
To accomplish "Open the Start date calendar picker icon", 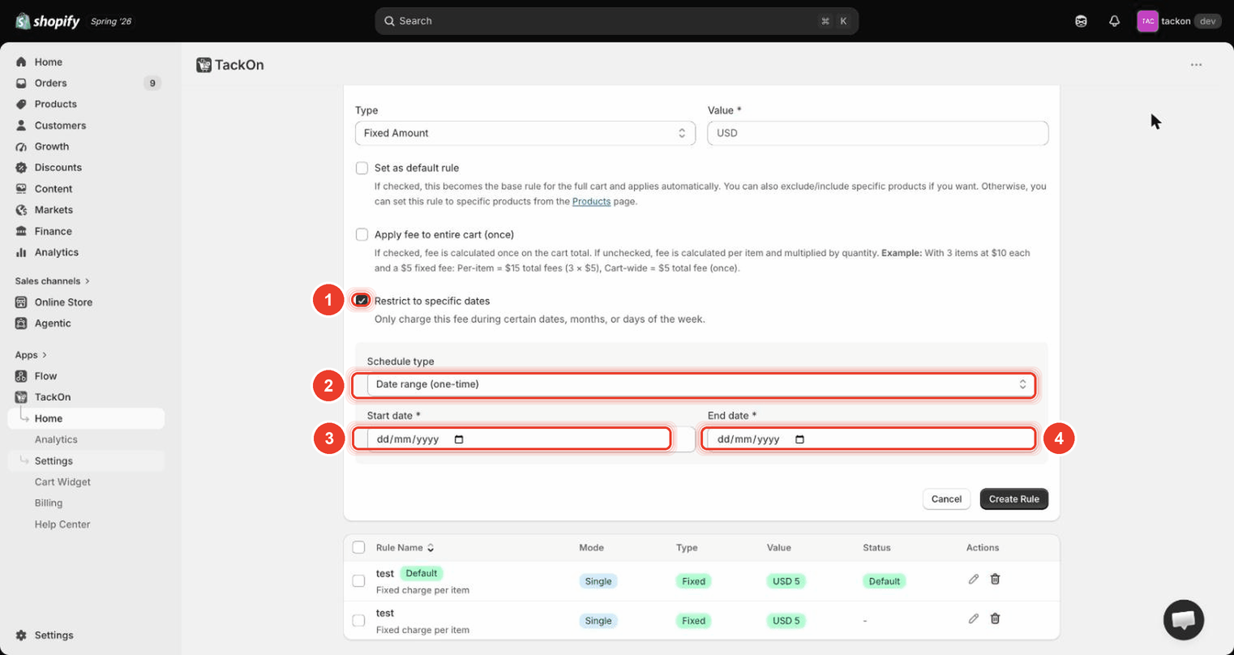I will tap(459, 439).
